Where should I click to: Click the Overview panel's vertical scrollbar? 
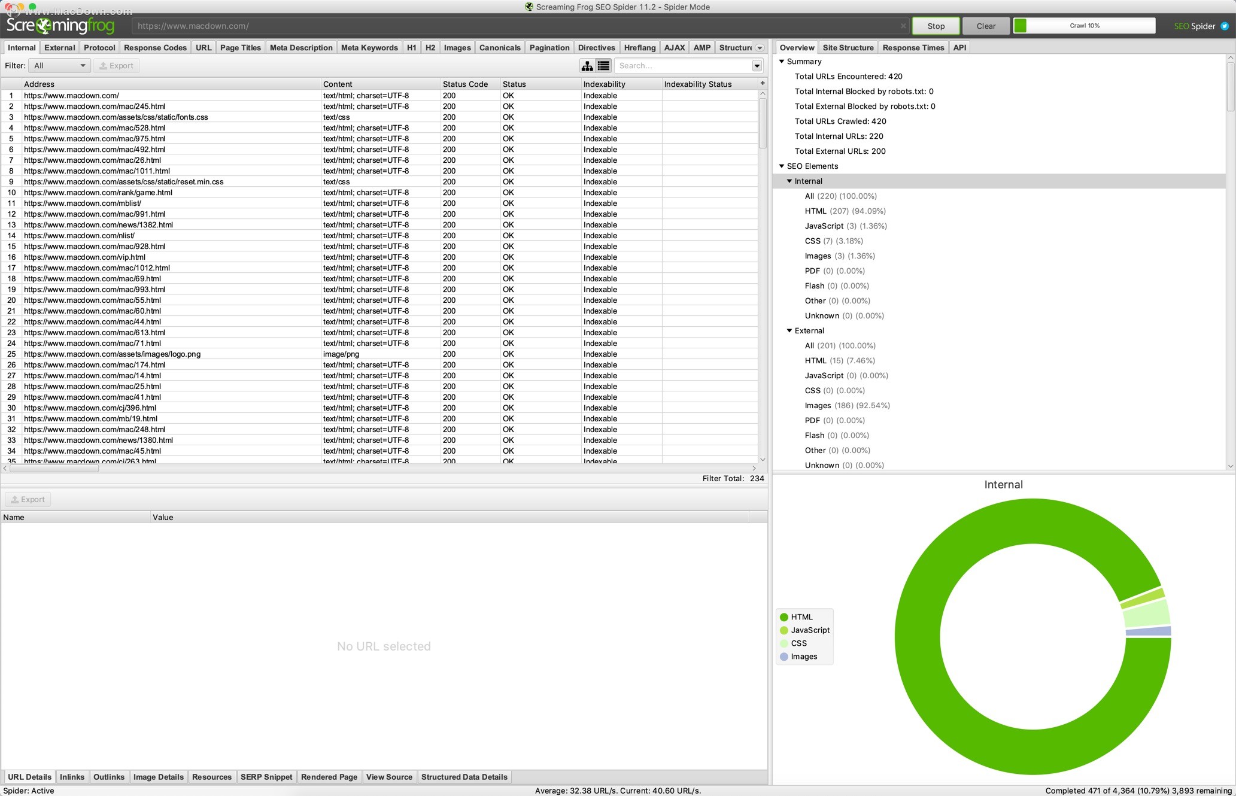click(1231, 87)
